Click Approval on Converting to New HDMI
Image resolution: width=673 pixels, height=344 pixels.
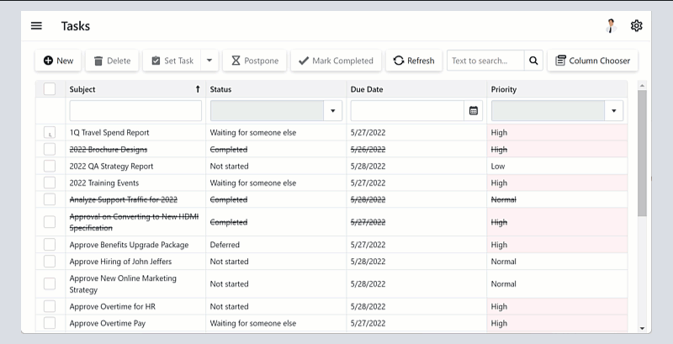(134, 222)
